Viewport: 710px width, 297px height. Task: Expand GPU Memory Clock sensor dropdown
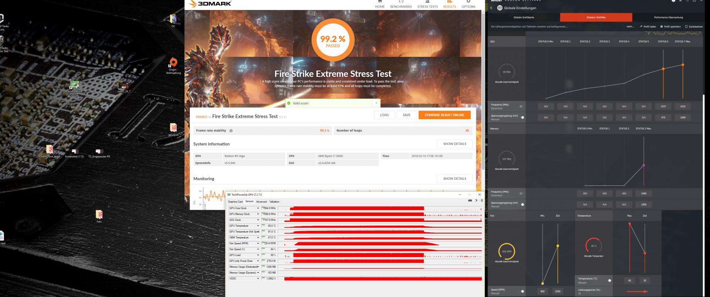coord(258,214)
